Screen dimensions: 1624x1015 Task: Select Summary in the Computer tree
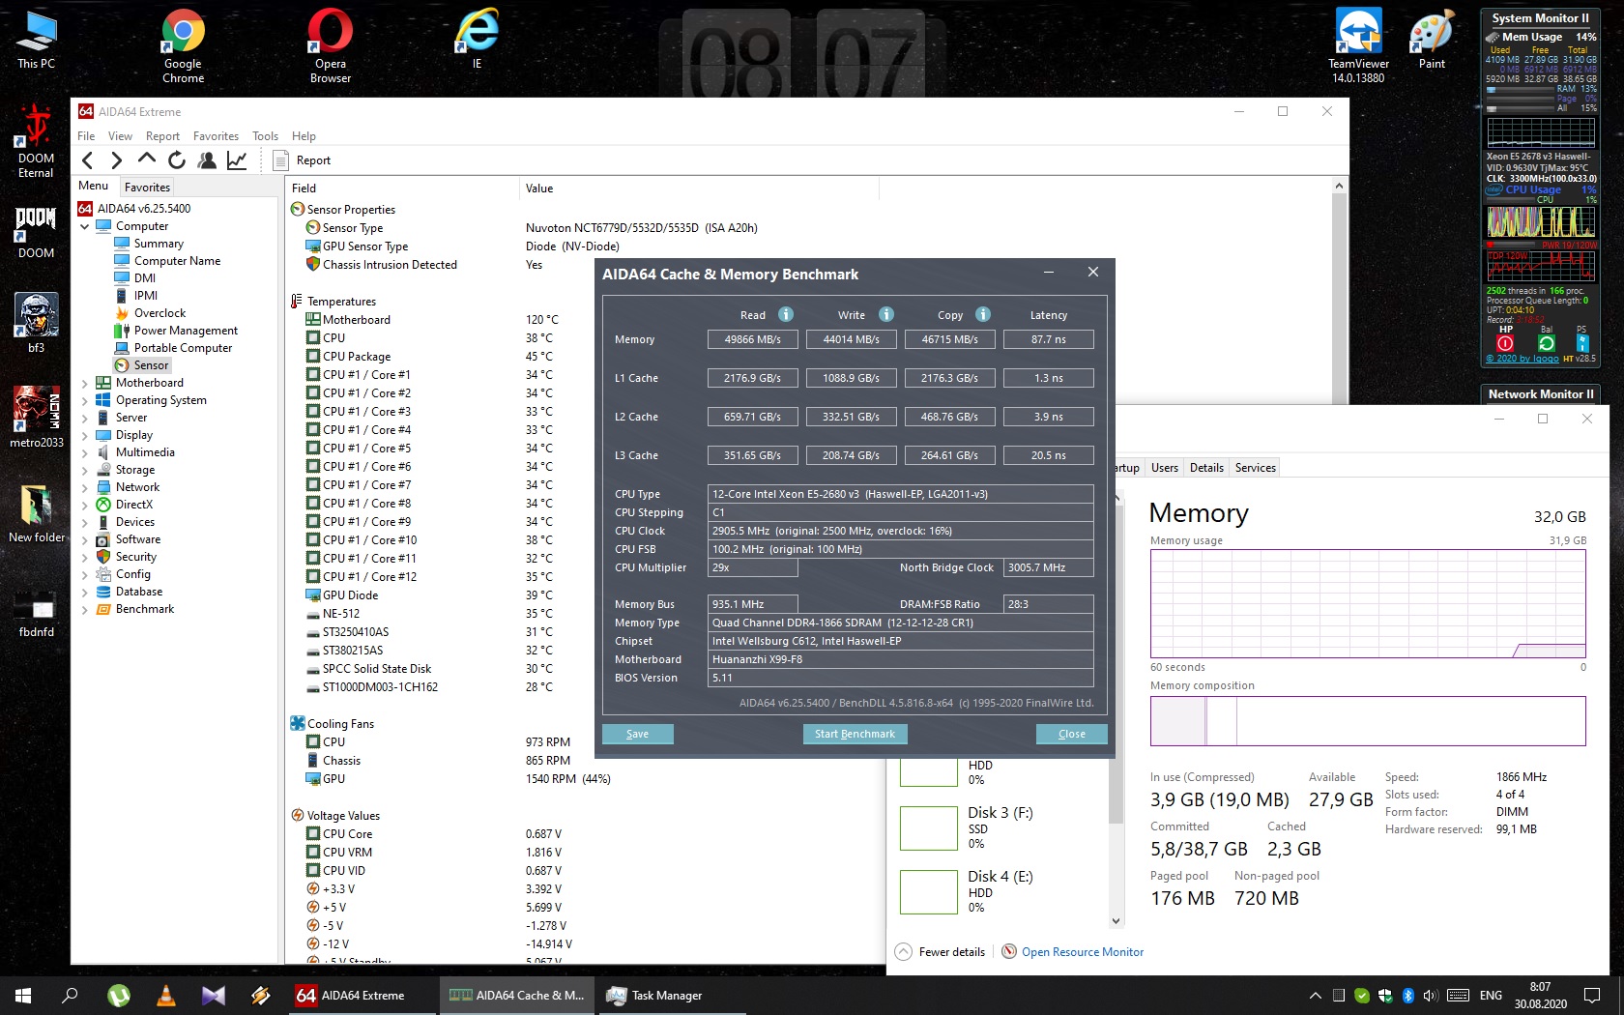pos(159,244)
